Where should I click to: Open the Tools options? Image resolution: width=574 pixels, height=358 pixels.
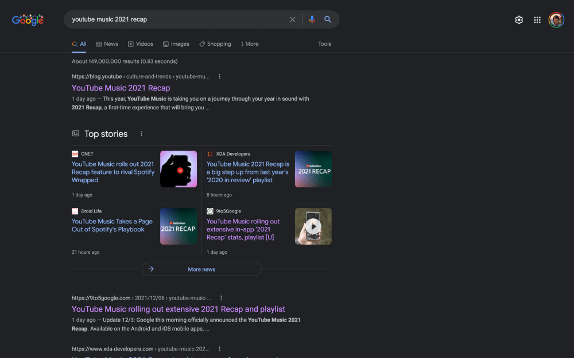click(324, 44)
